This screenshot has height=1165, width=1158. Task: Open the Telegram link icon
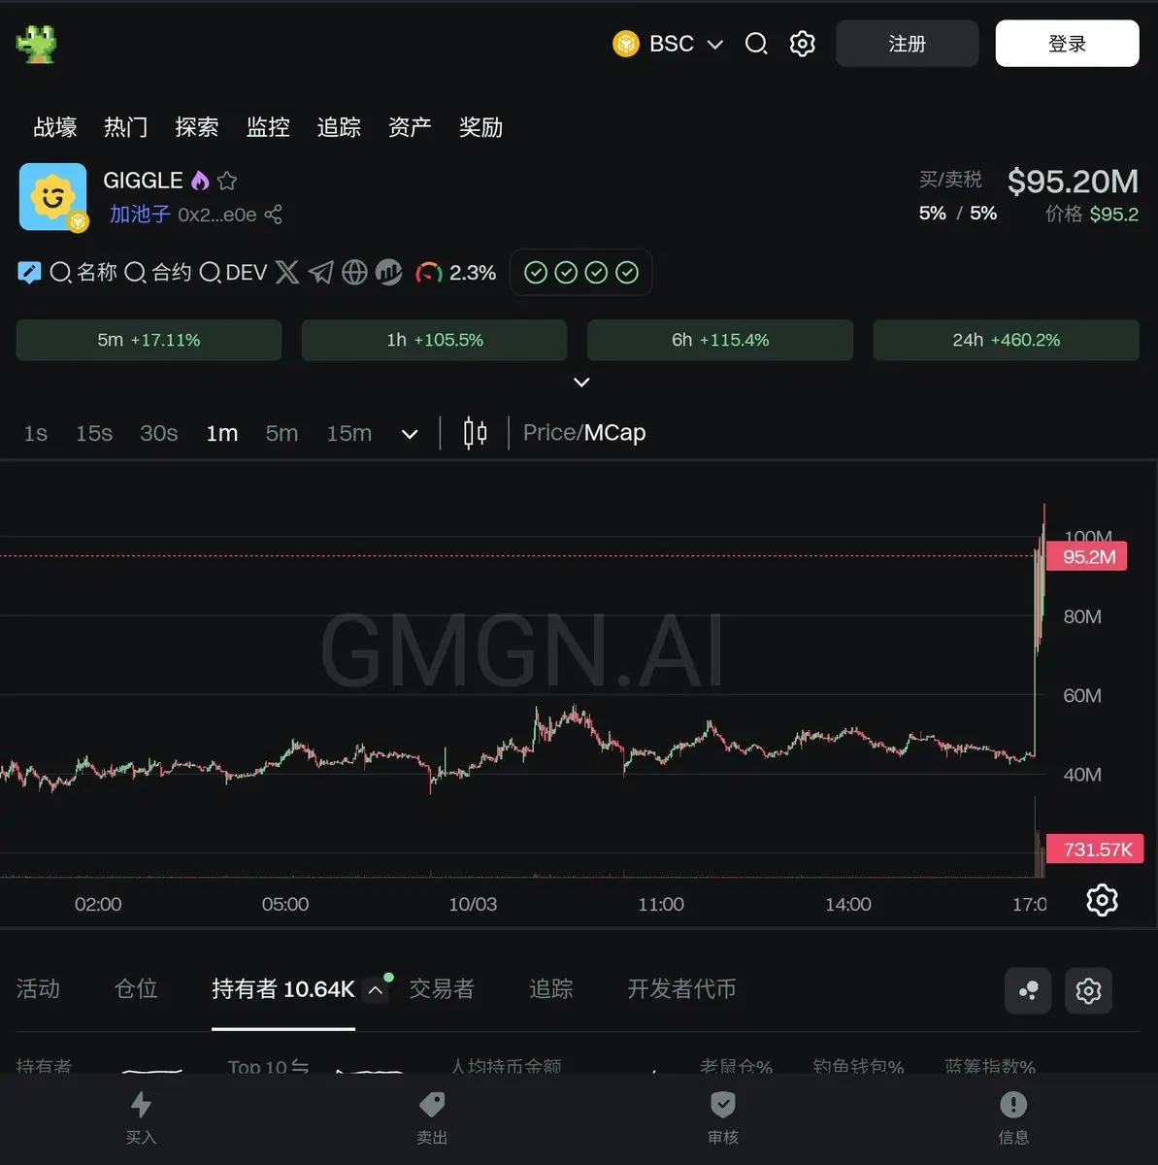click(x=321, y=273)
